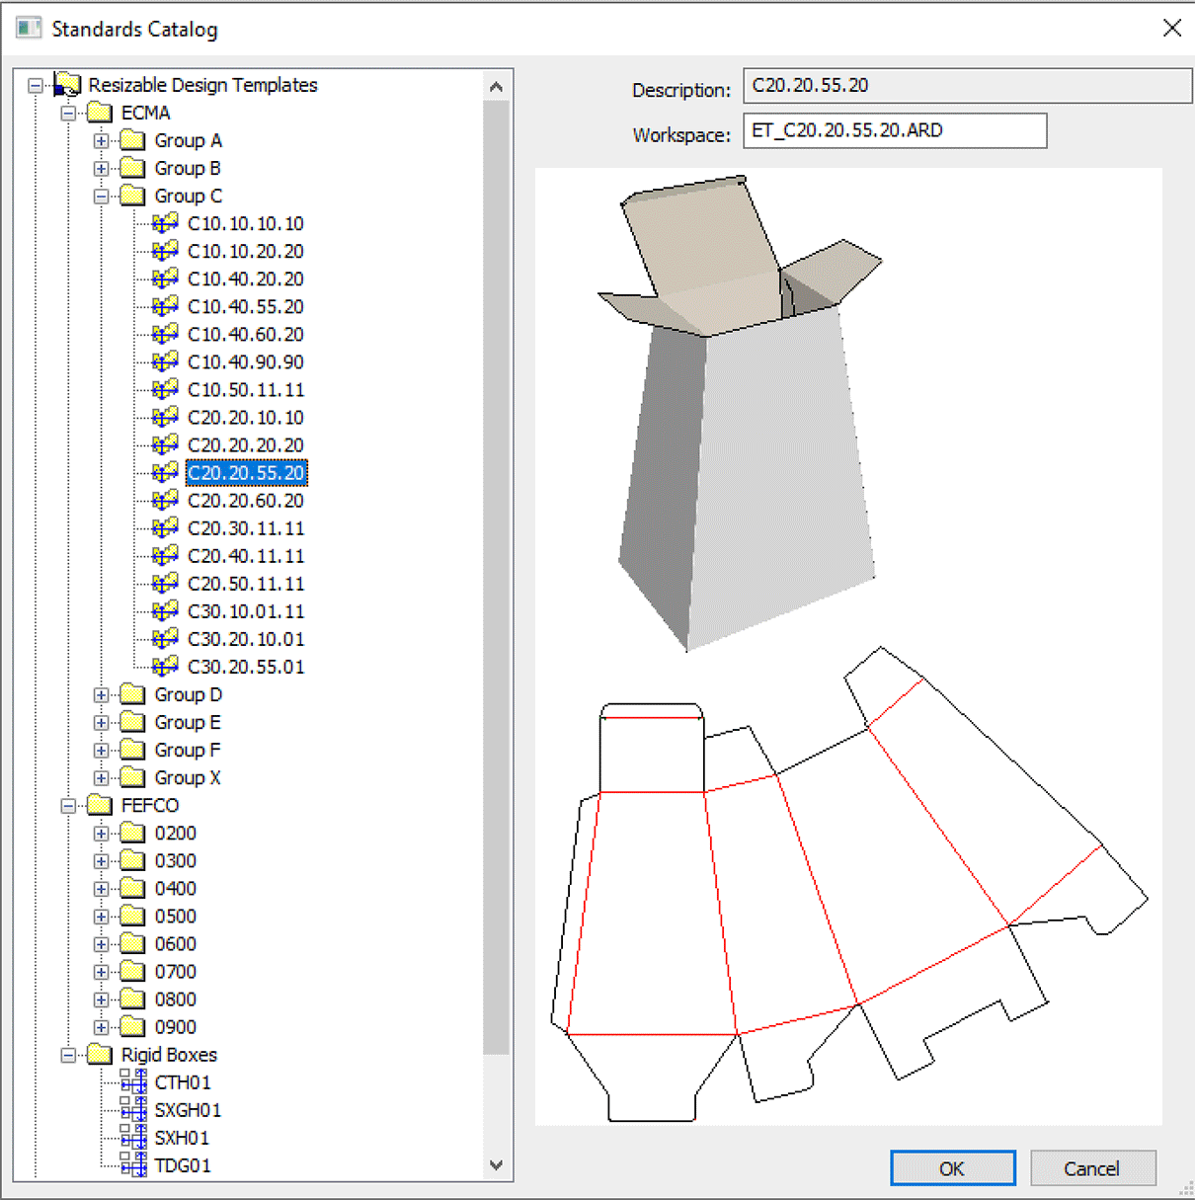The height and width of the screenshot is (1200, 1195).
Task: Close the Standards Catalog window
Action: click(x=1171, y=29)
